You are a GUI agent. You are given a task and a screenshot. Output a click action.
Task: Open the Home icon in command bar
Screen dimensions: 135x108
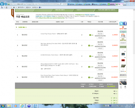2,7
